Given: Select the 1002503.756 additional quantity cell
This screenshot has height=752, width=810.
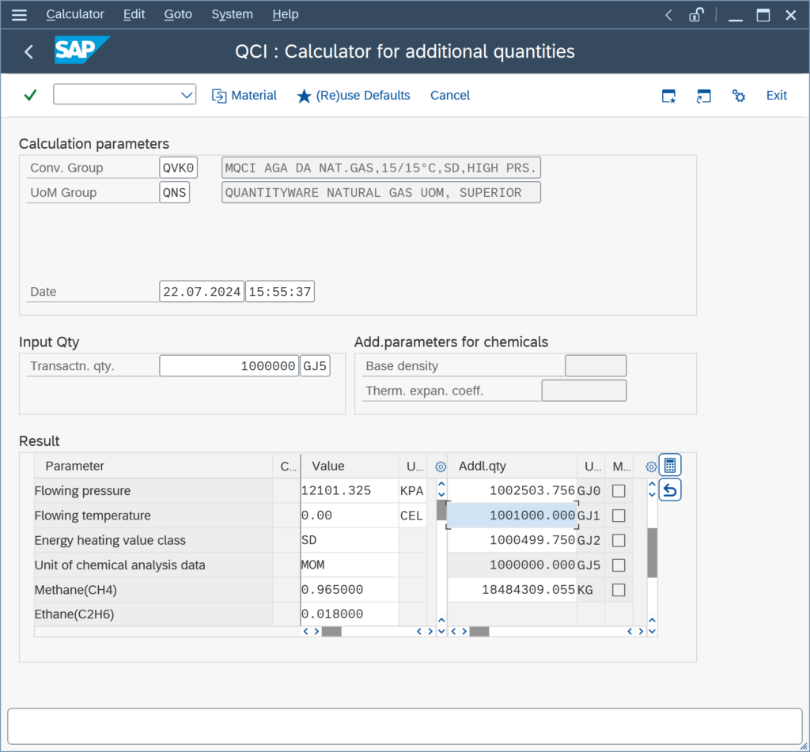Looking at the screenshot, I should [512, 491].
